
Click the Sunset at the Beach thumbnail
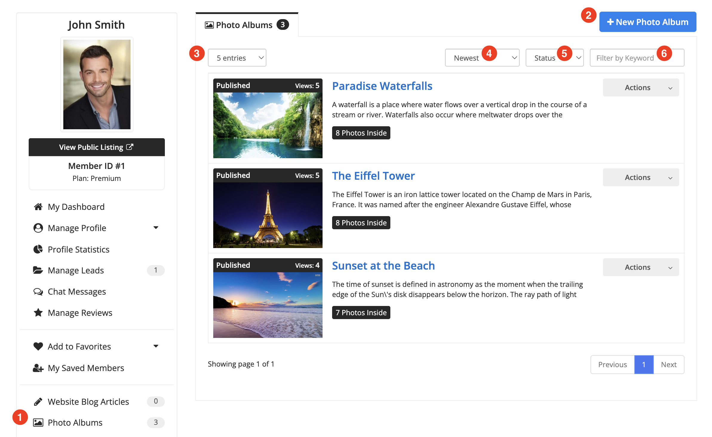tap(268, 304)
